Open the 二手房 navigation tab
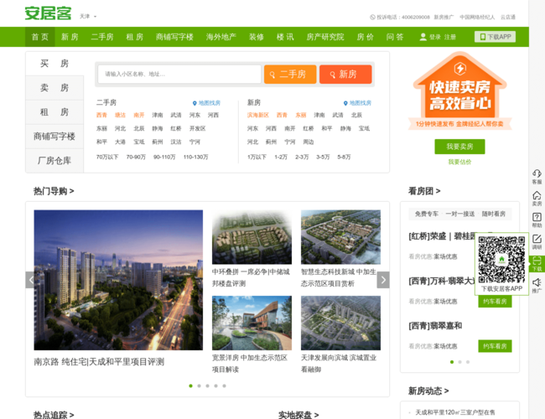Image resolution: width=545 pixels, height=419 pixels. click(x=102, y=37)
